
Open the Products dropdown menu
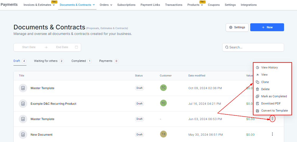[x=195, y=5]
